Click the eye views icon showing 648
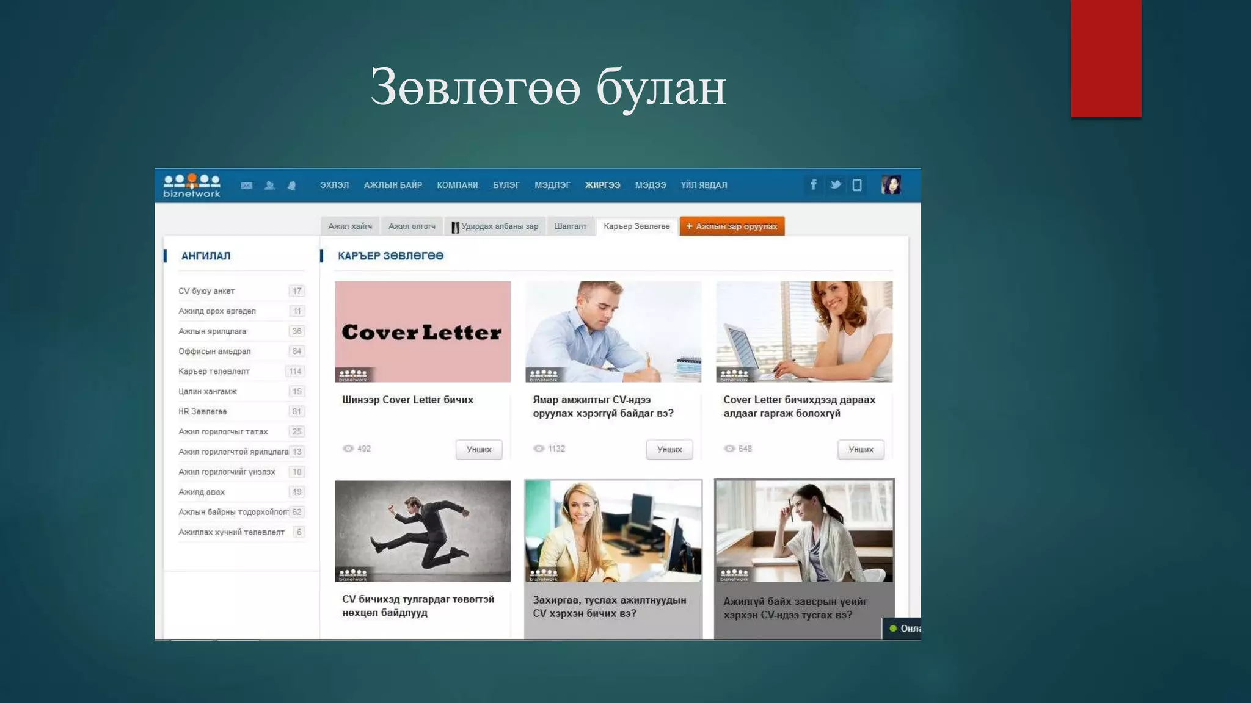The image size is (1251, 703). point(729,449)
